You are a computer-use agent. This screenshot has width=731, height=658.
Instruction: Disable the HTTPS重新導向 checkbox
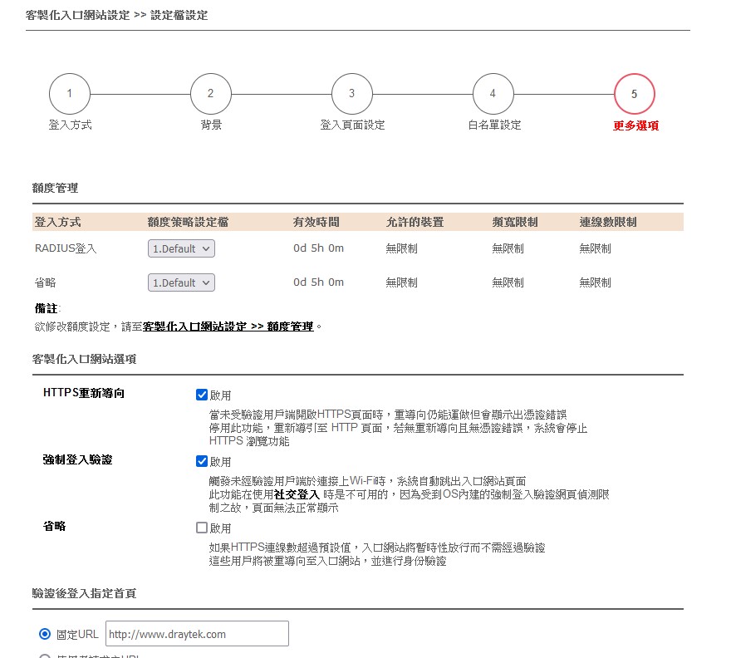tap(202, 395)
